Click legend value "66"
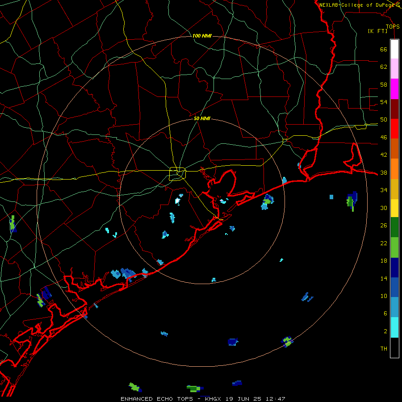The height and width of the screenshot is (402, 402). pyautogui.click(x=384, y=49)
